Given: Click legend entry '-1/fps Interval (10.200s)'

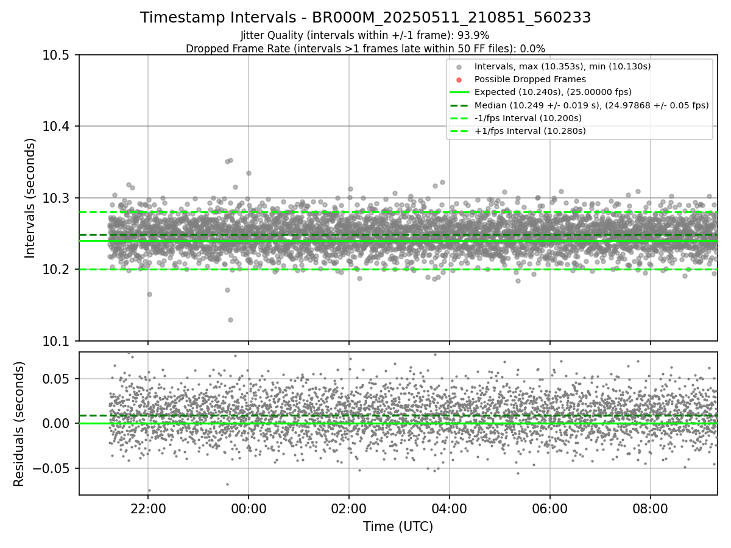Looking at the screenshot, I should tap(528, 118).
